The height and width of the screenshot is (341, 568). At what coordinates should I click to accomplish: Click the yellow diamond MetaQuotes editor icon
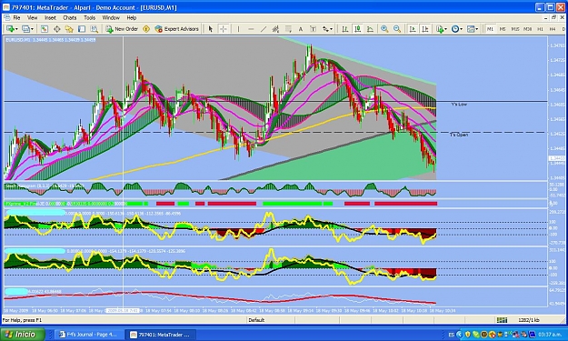coord(146,29)
